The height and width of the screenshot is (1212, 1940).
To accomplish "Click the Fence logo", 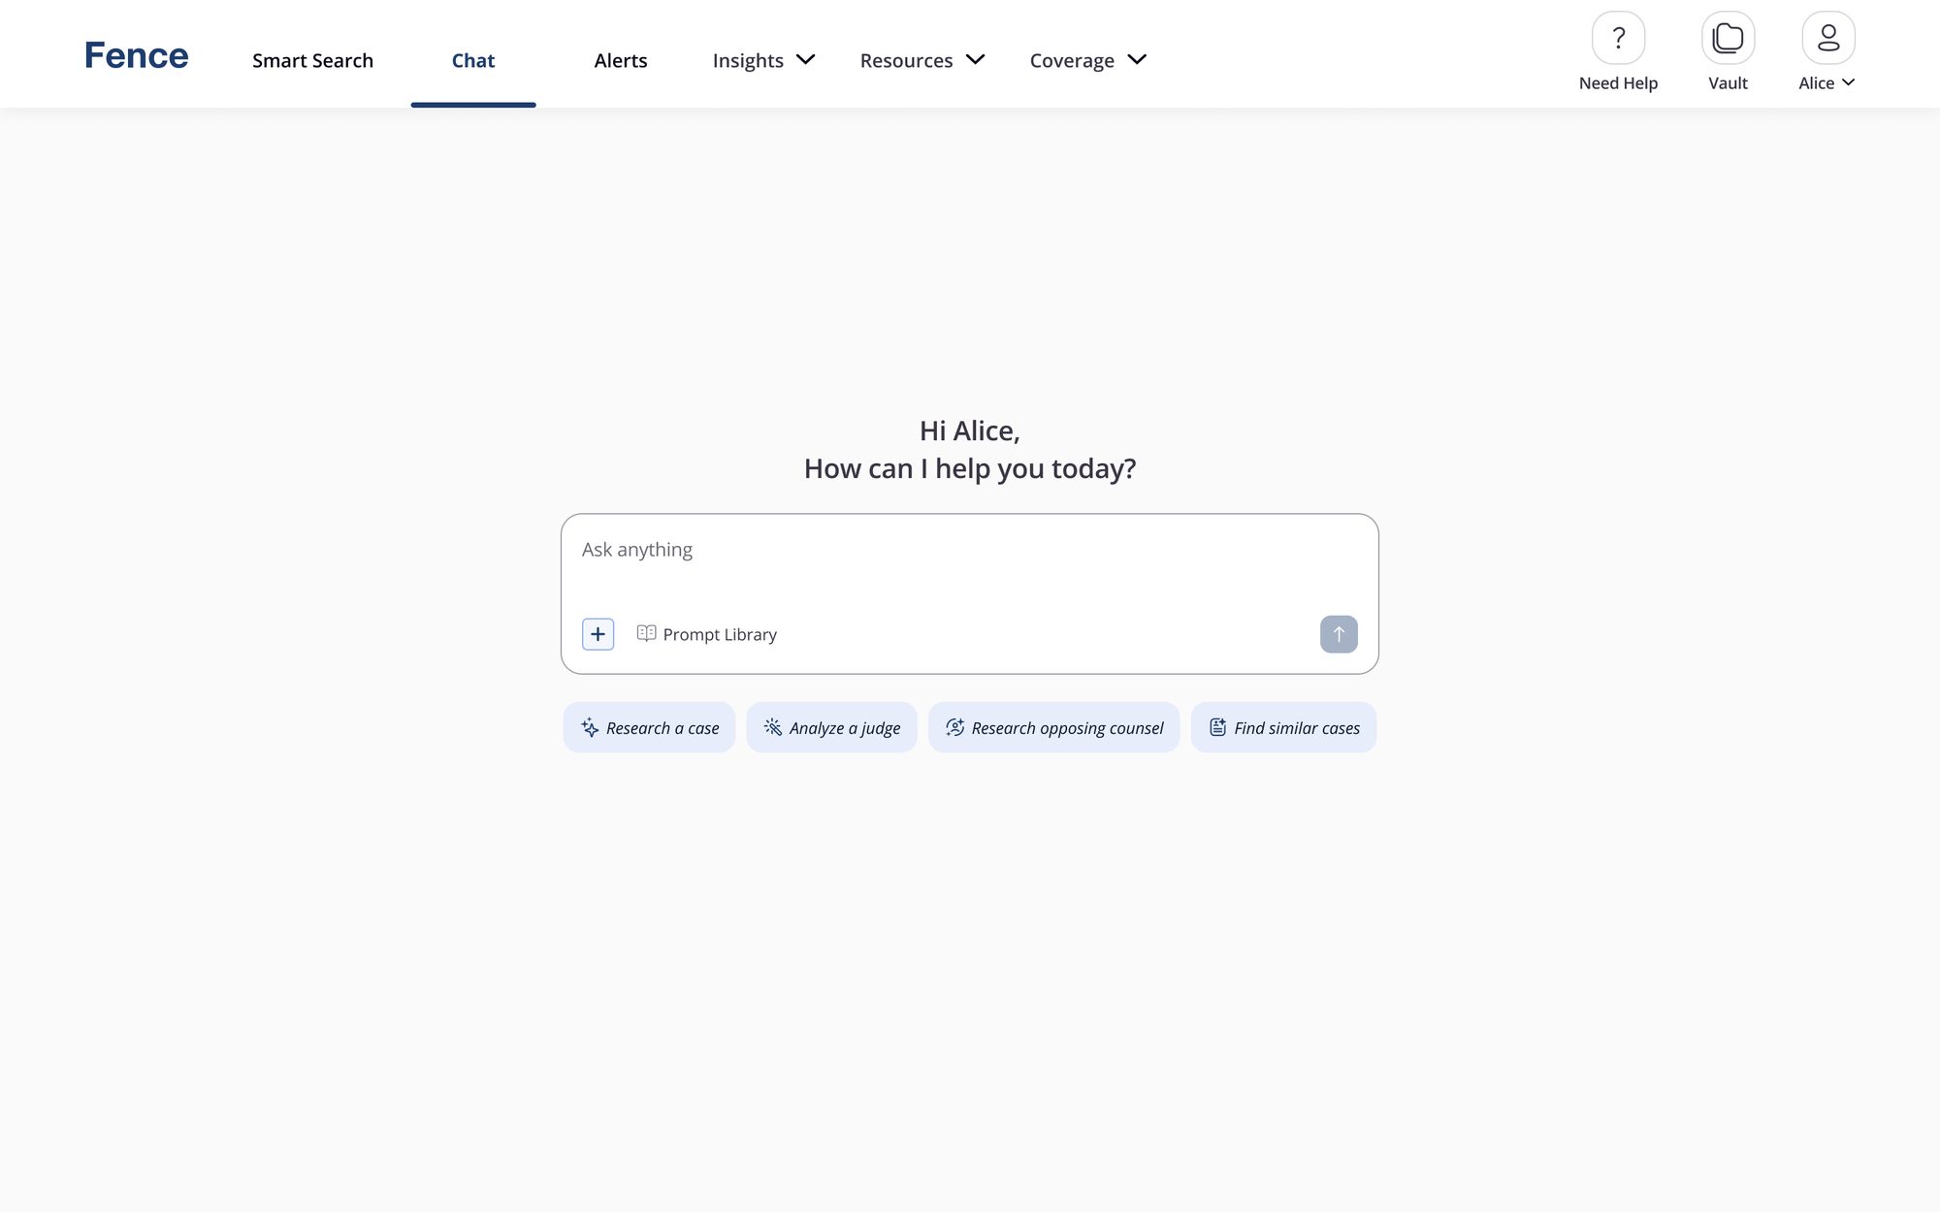I will click(x=136, y=56).
